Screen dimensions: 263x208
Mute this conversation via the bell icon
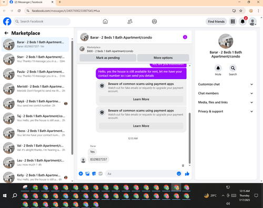218,68
